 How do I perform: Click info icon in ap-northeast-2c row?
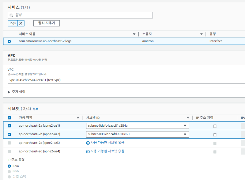[x=88, y=143]
